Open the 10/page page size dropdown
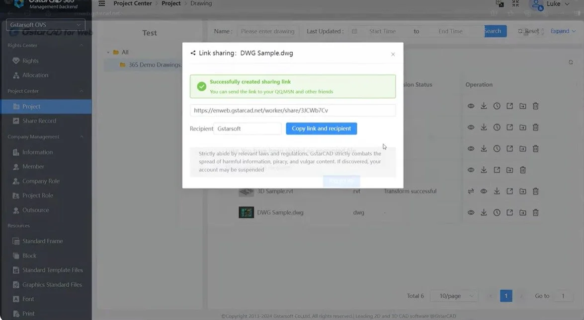The width and height of the screenshot is (584, 320). click(x=454, y=296)
